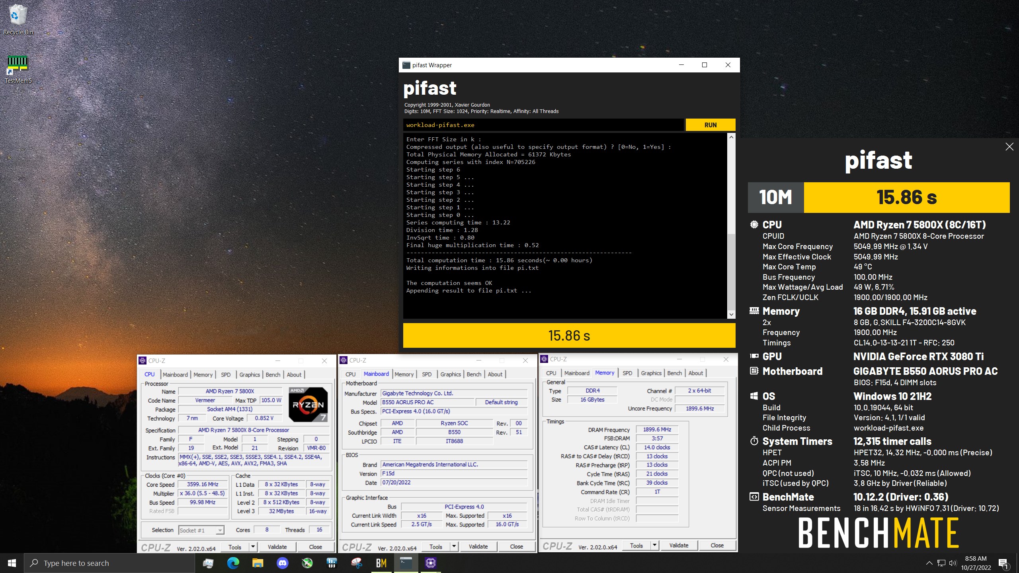Click the pifast Wrapper title bar console icon

click(406, 65)
